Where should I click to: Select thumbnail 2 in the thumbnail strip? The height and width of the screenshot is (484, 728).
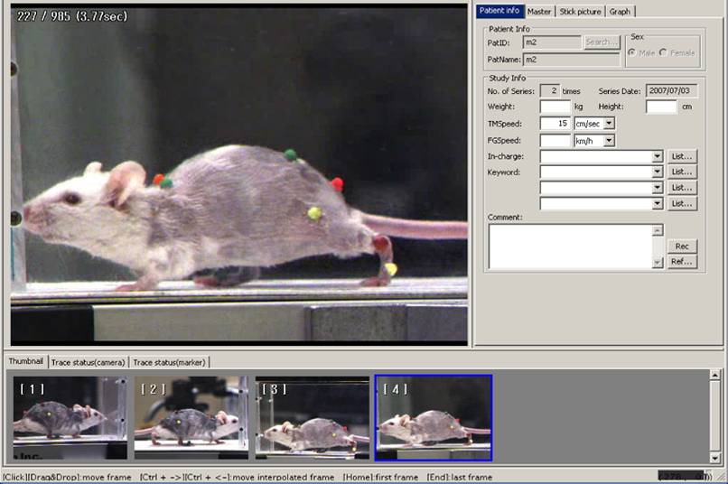tap(191, 418)
